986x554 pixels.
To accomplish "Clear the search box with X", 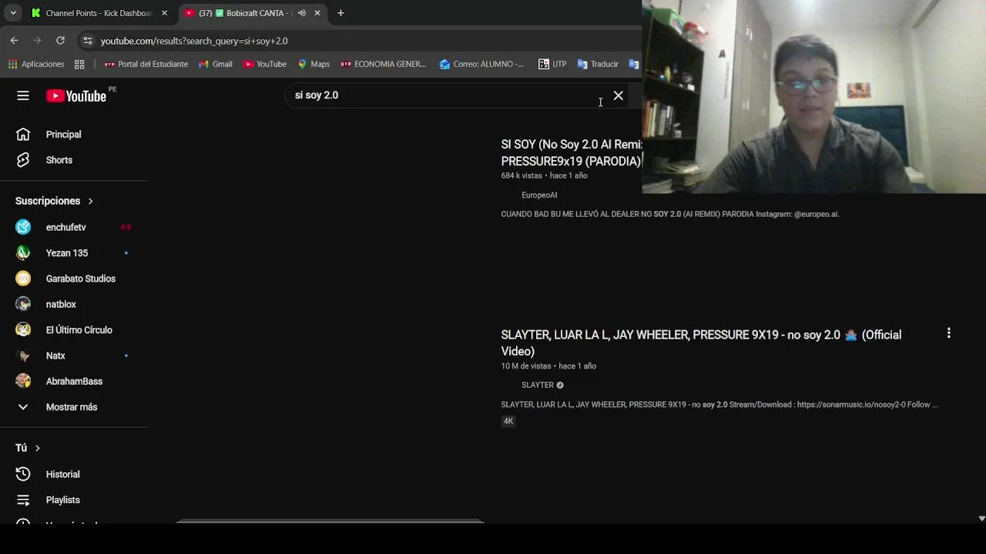I will [619, 95].
